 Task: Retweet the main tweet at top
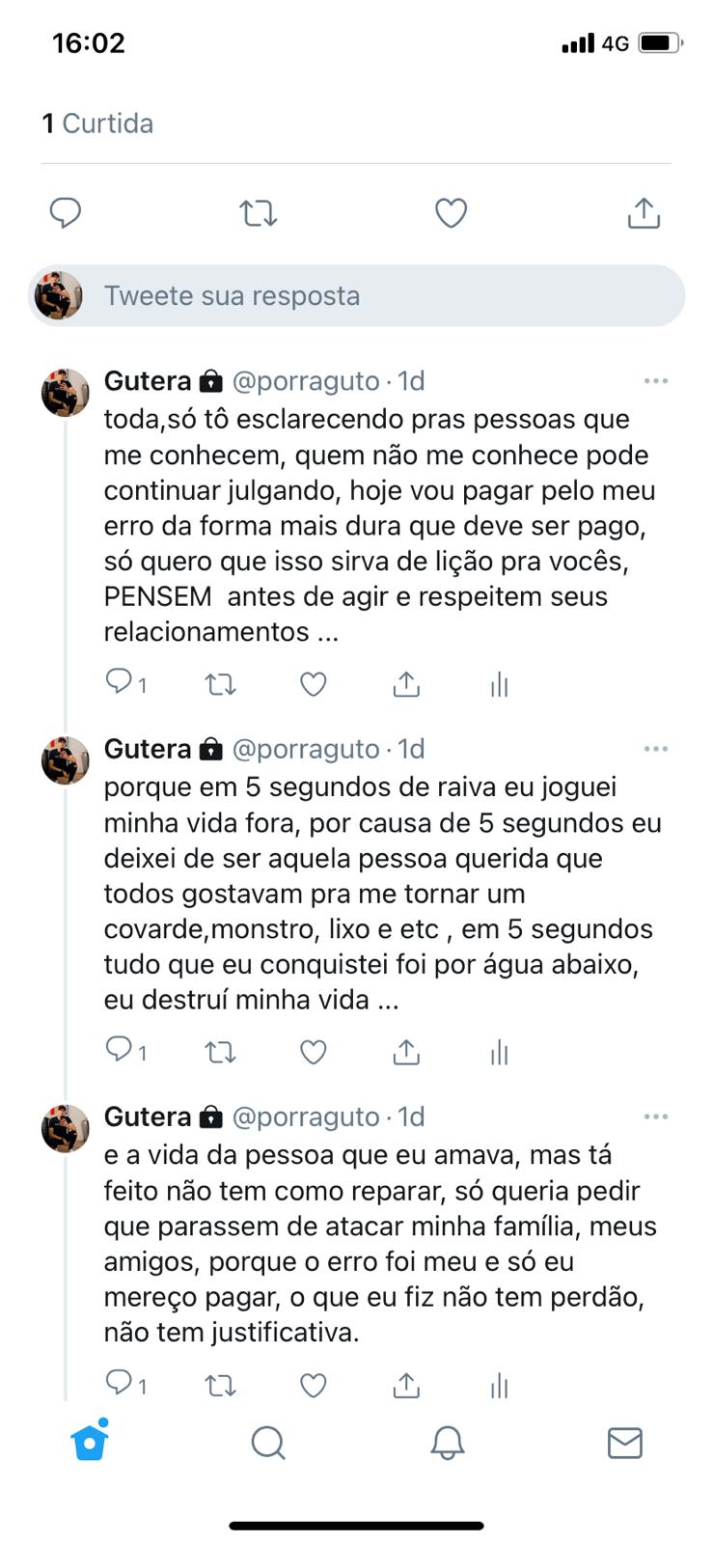(258, 212)
